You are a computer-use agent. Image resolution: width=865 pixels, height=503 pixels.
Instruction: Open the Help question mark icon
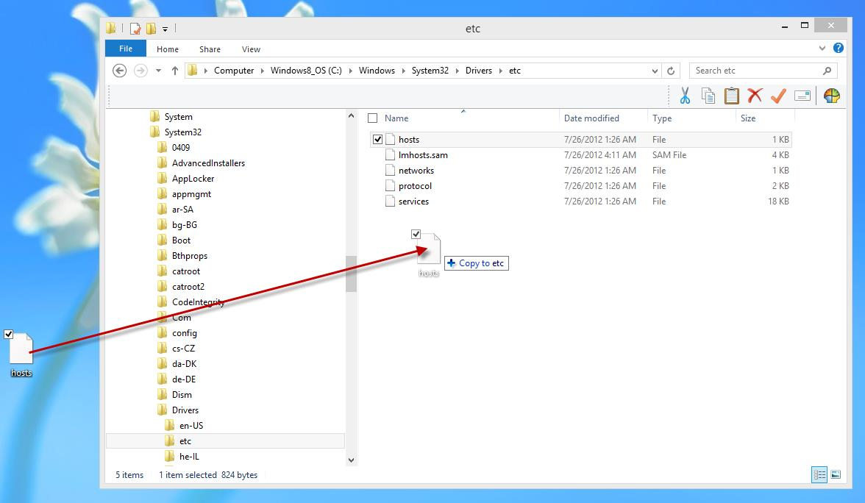(x=838, y=48)
